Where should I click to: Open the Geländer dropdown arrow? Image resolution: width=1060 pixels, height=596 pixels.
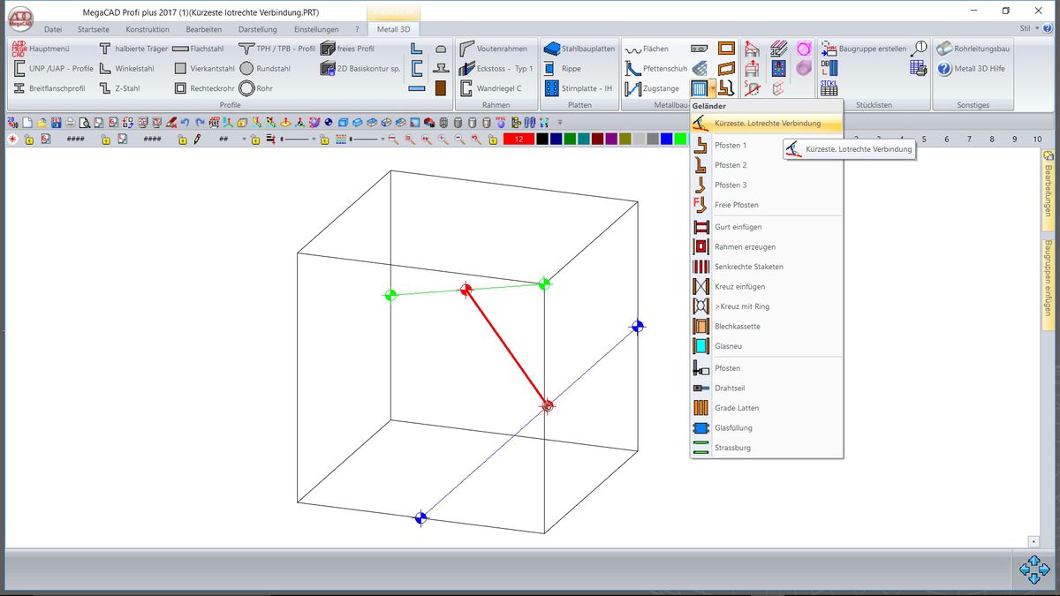pyautogui.click(x=712, y=88)
